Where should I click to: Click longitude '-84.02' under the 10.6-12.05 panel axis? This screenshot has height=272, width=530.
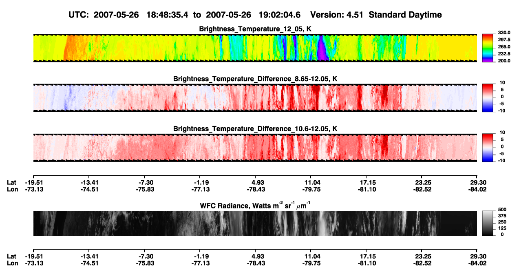[477, 189]
